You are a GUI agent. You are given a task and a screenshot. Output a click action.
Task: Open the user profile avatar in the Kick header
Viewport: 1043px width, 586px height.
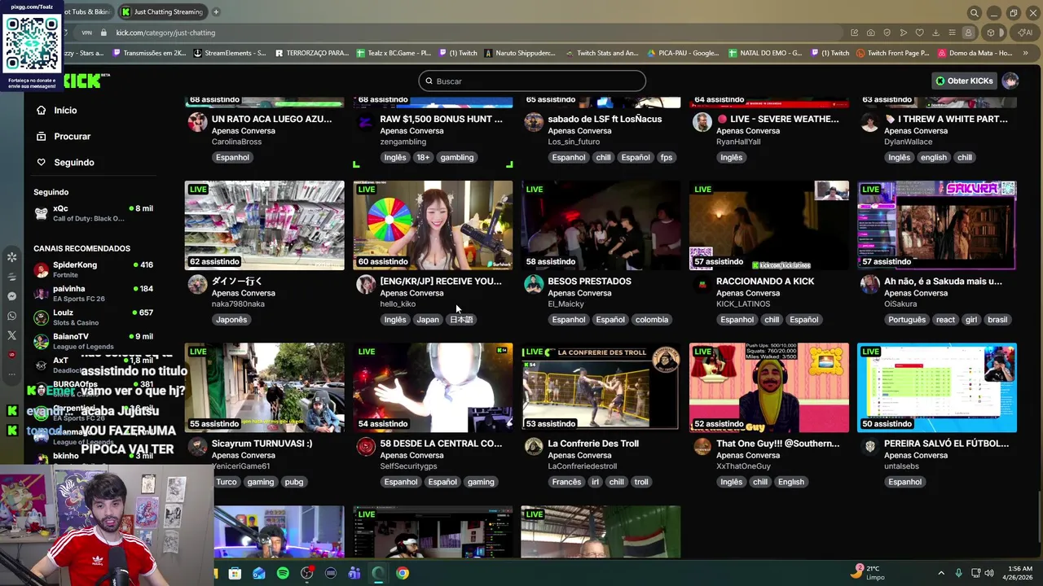point(1010,81)
